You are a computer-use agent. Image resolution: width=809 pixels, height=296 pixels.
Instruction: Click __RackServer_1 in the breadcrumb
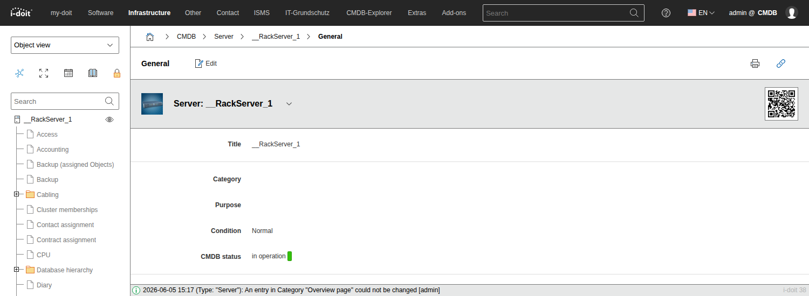[x=276, y=37]
